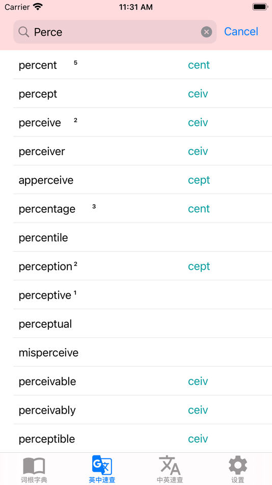Screen dimensions: 272x485
Task: Choose the word percentile
Action: pos(43,237)
